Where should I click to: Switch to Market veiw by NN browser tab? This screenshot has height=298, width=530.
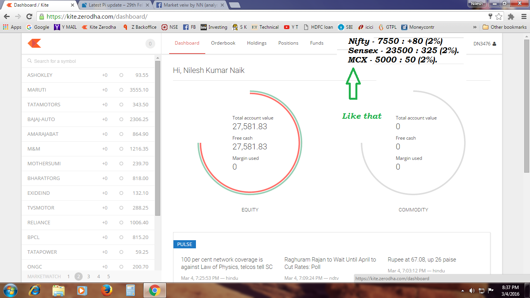(x=190, y=5)
